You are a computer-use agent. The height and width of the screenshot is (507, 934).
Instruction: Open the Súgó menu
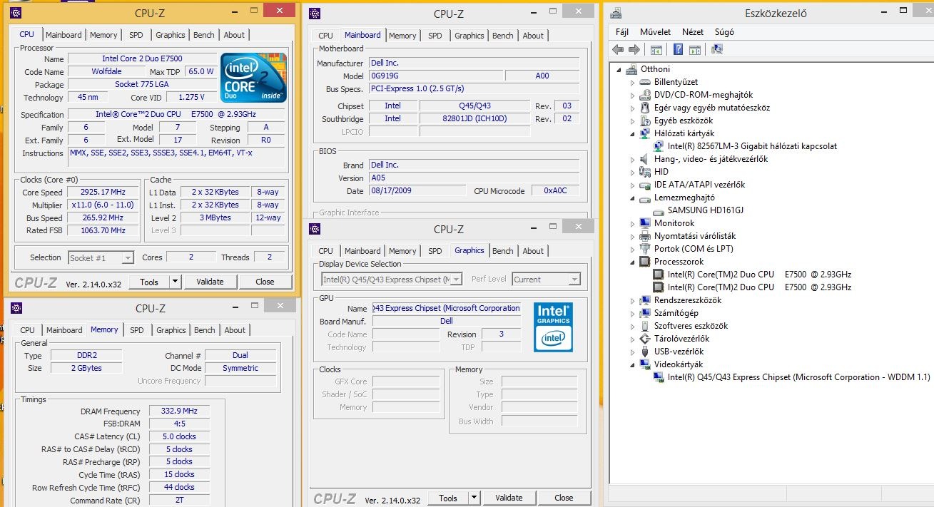(x=724, y=32)
